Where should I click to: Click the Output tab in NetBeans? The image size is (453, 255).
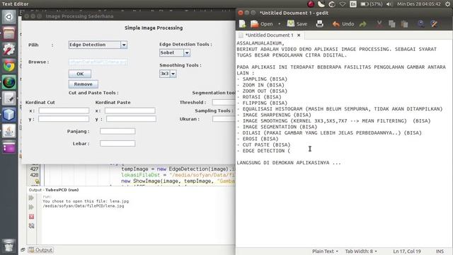[41, 250]
